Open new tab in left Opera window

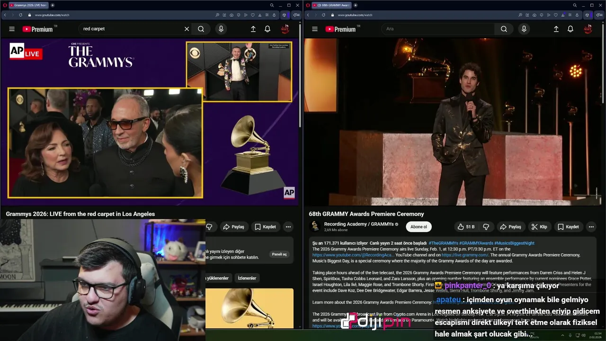tap(53, 5)
